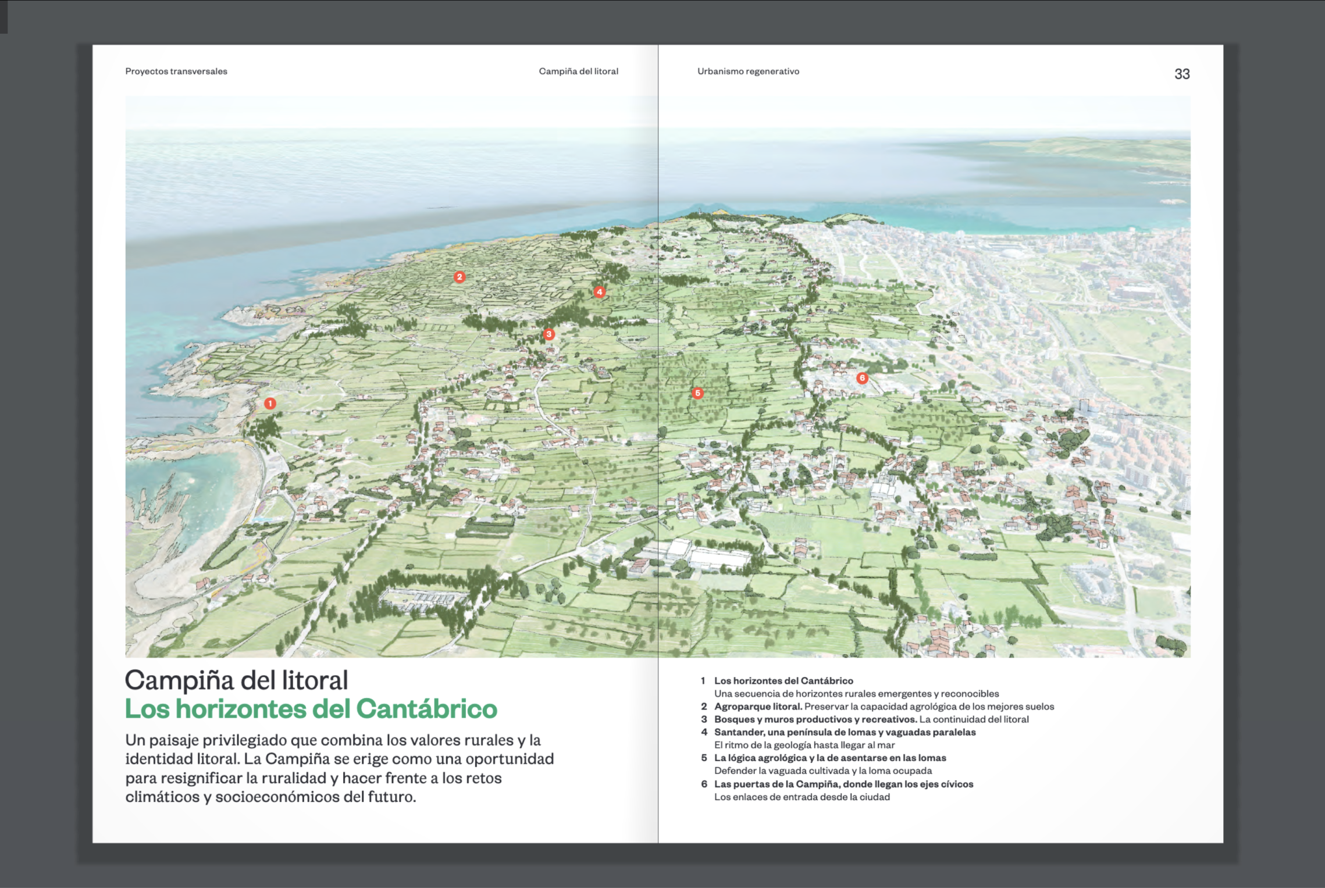The image size is (1325, 888).
Task: Click legend entry 'Los horizontes del Cantábrico'
Action: coord(783,680)
